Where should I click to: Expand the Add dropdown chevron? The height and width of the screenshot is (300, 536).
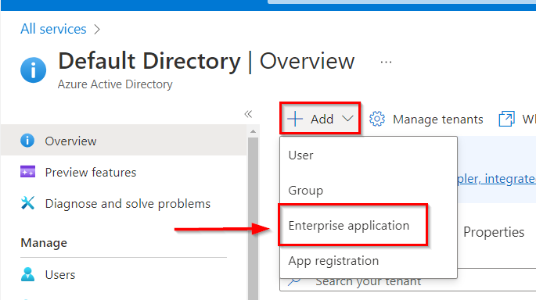347,119
